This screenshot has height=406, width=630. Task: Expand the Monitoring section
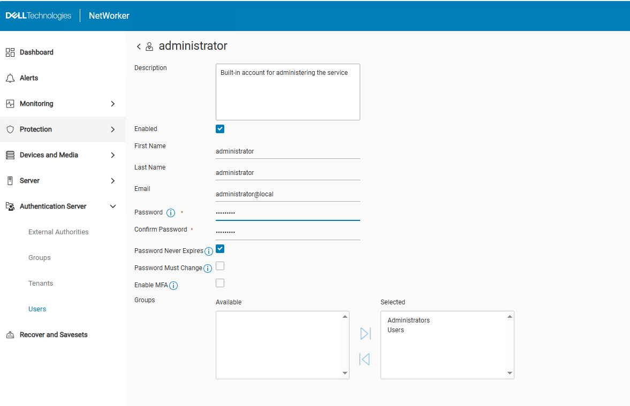click(x=112, y=103)
